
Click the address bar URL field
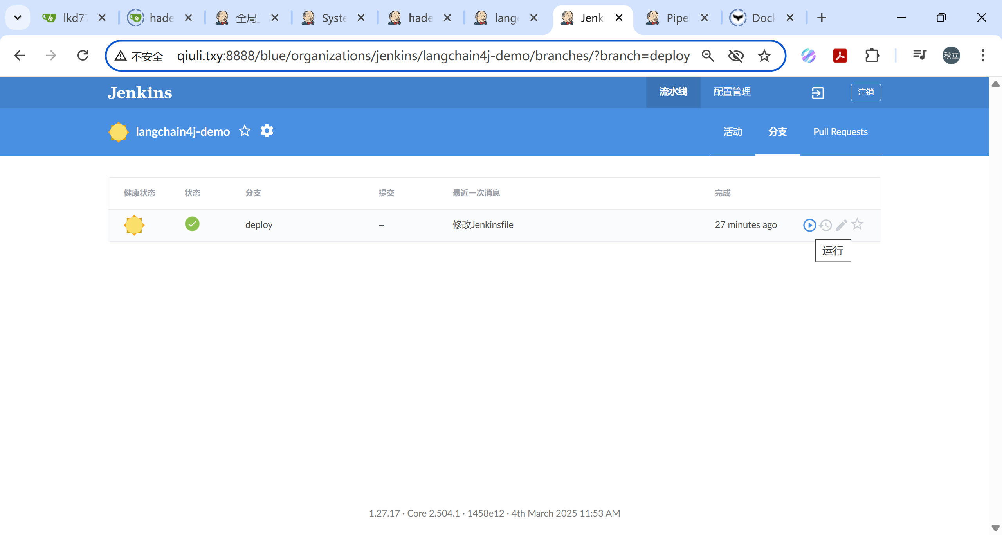(433, 56)
